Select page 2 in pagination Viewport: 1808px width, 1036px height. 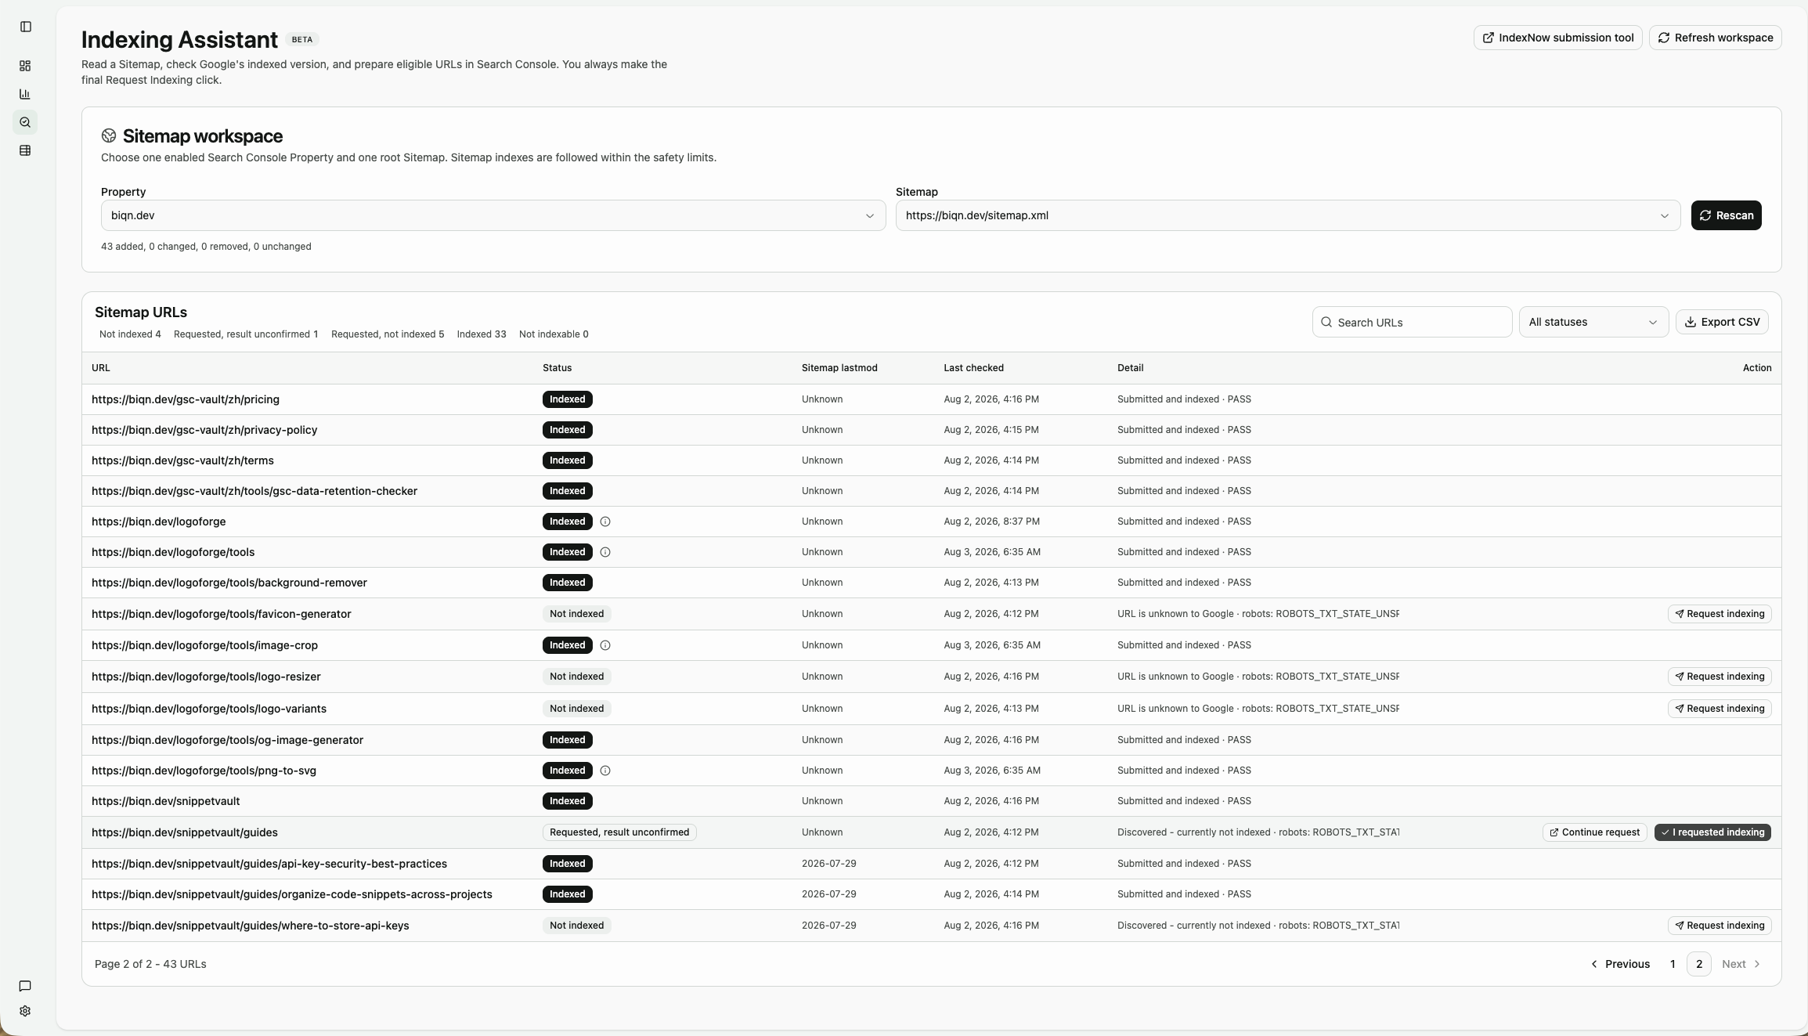pos(1699,964)
